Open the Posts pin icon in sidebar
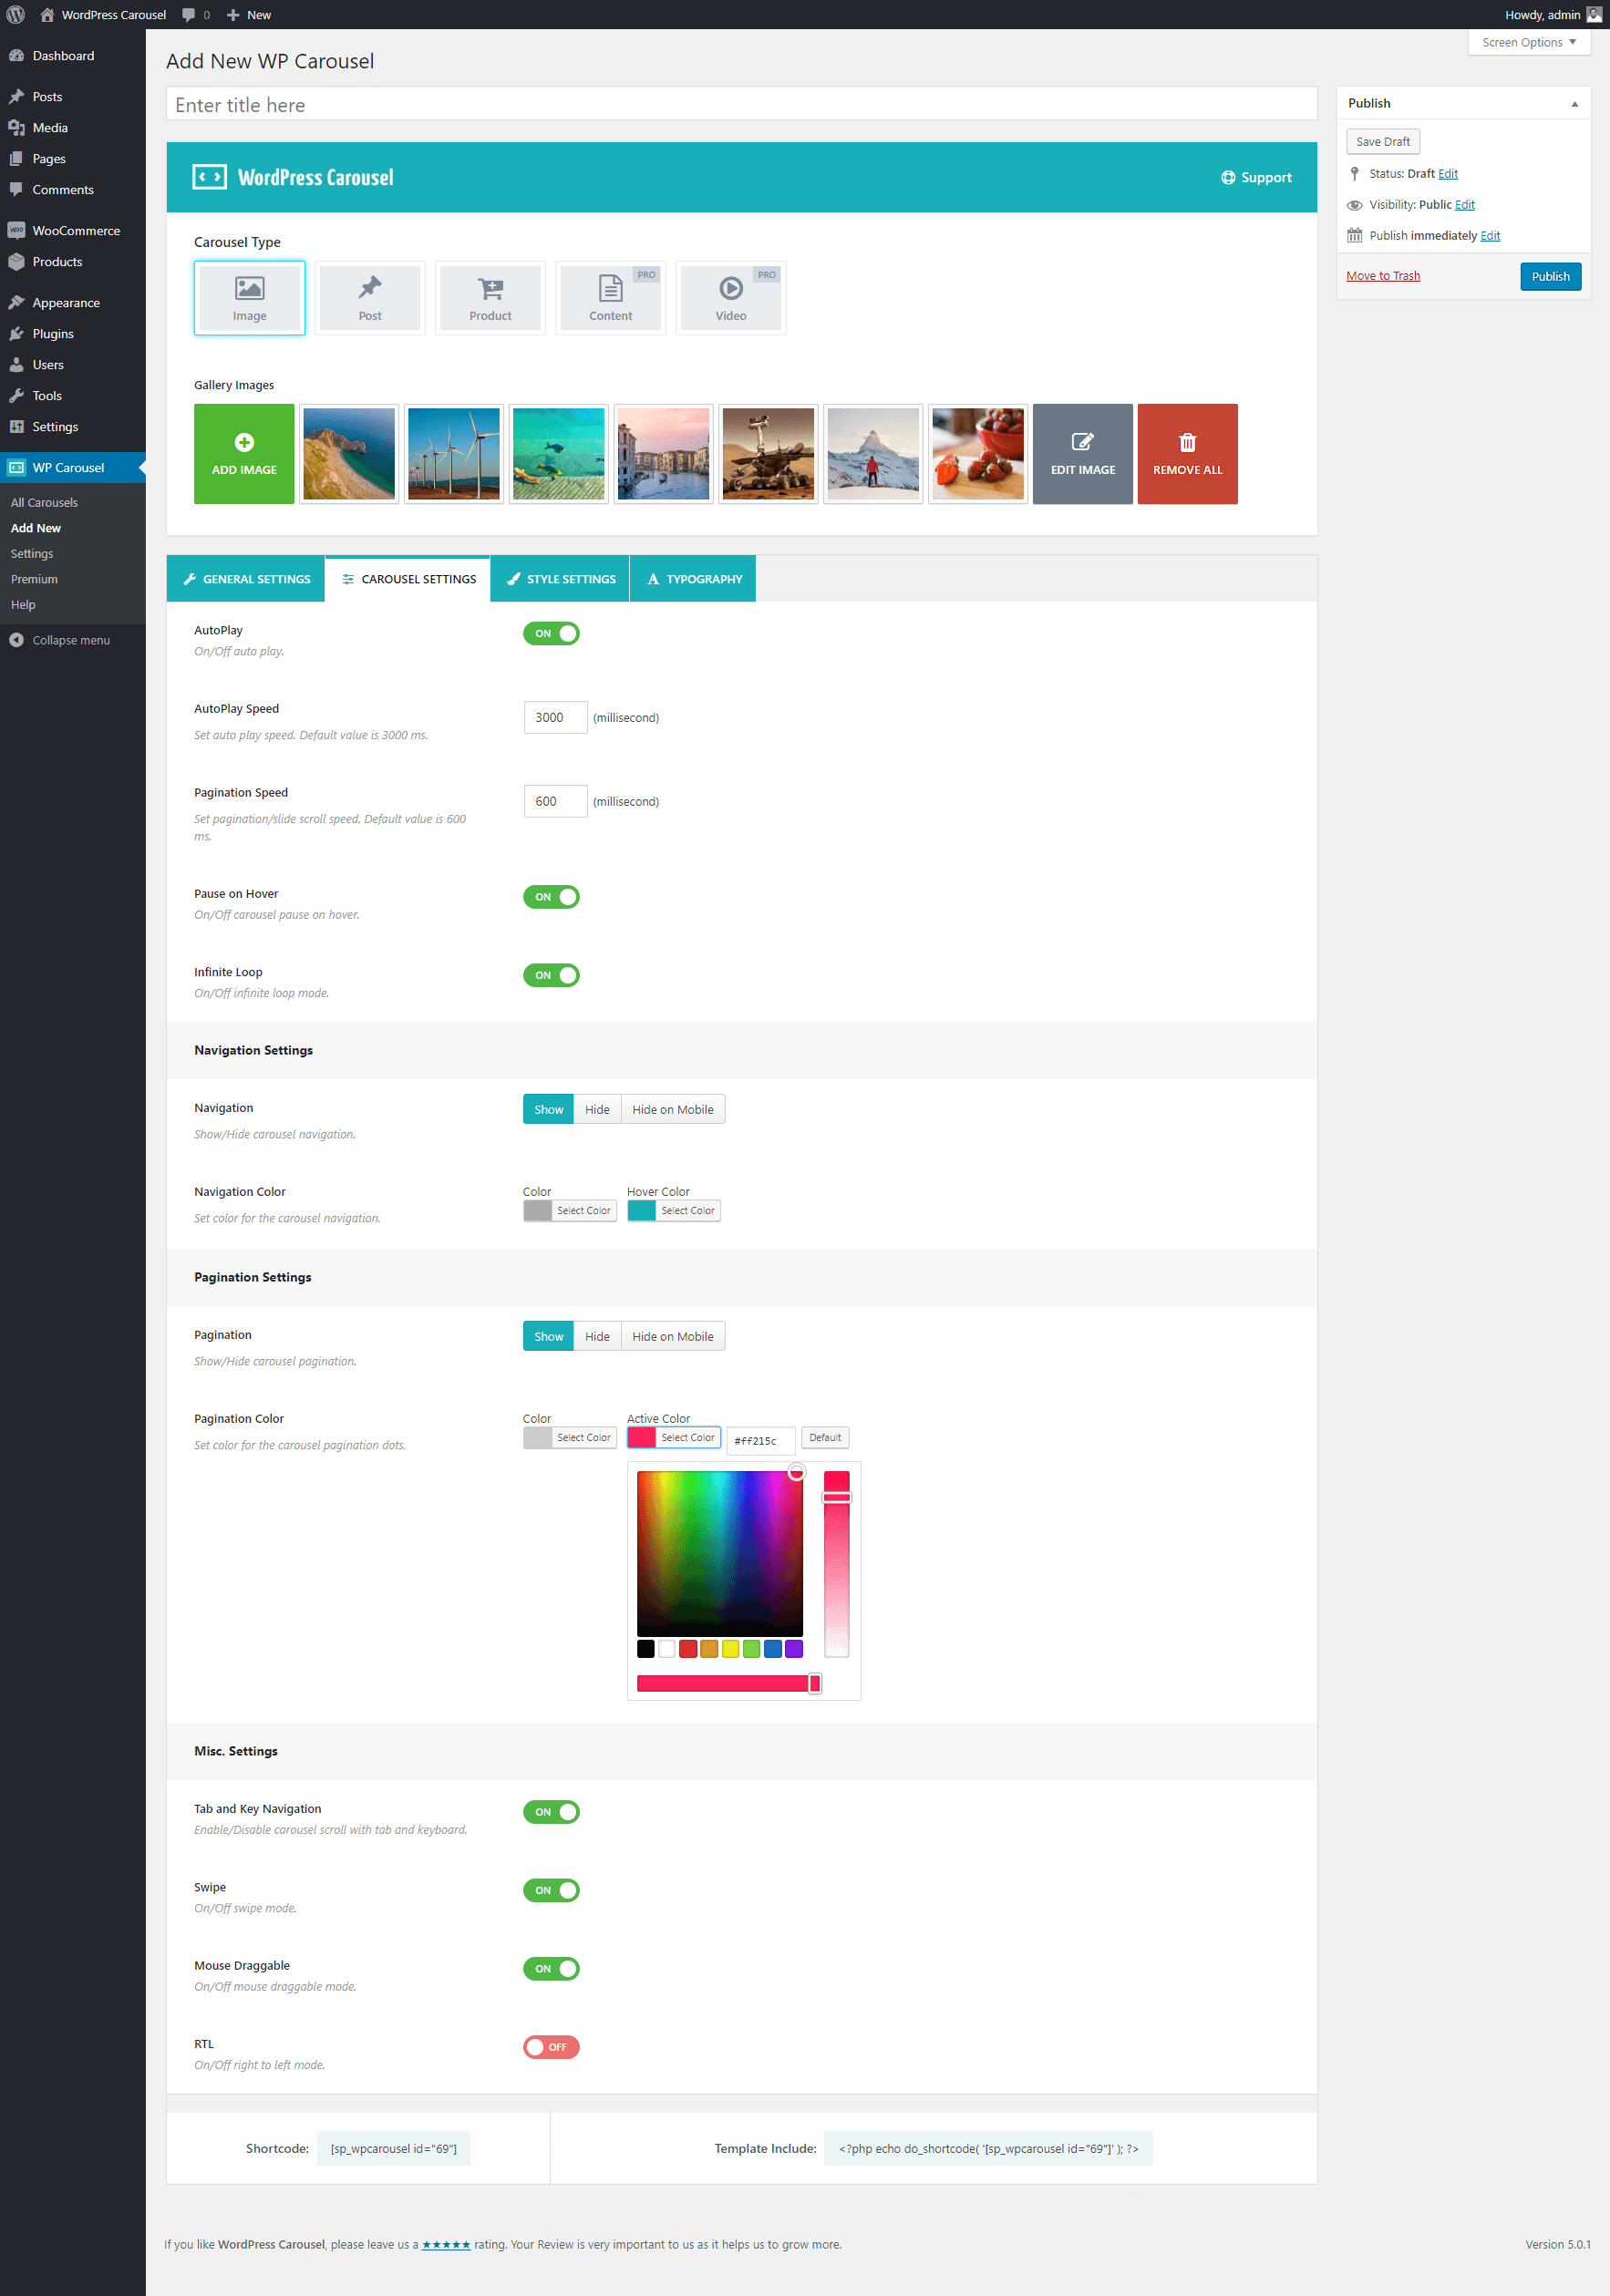This screenshot has width=1610, height=2296. (x=17, y=97)
